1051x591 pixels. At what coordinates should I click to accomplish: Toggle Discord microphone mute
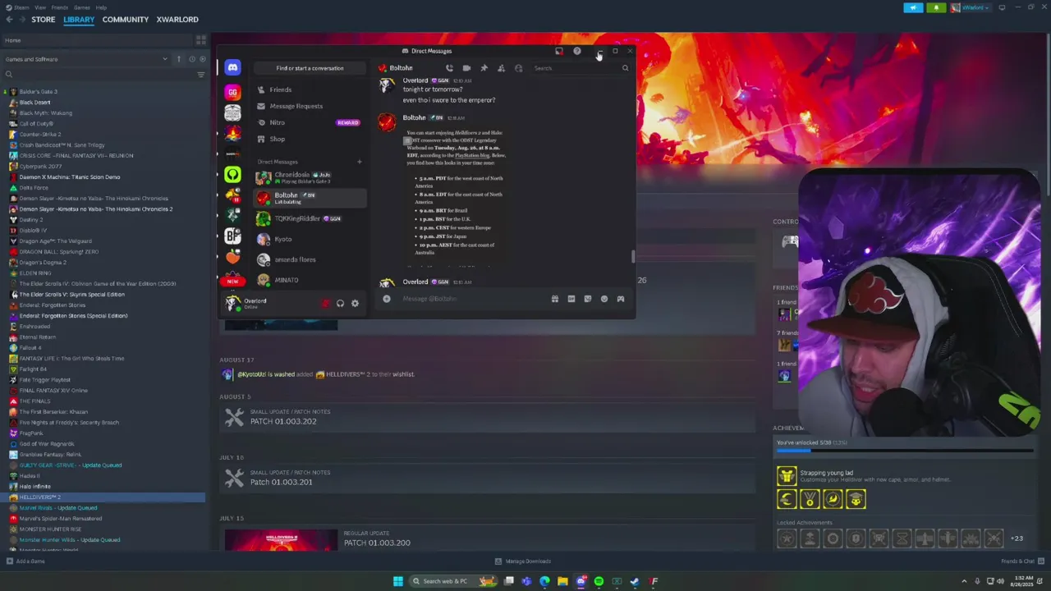[x=326, y=303]
